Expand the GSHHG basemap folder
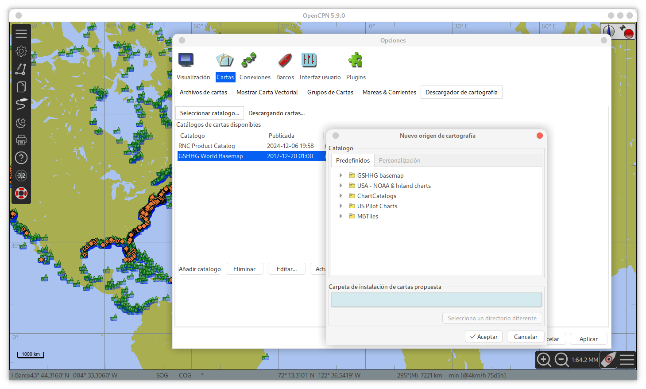The height and width of the screenshot is (389, 646). point(340,175)
